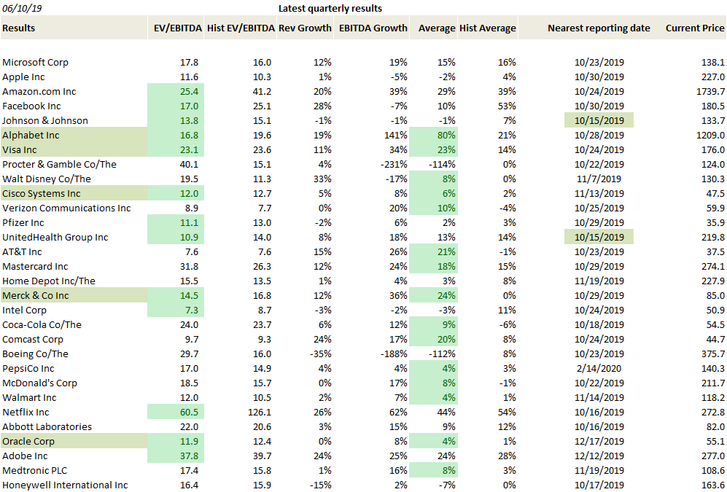The image size is (727, 492).
Task: Select the Alphabet Inc highlighted name cell
Action: 74,135
